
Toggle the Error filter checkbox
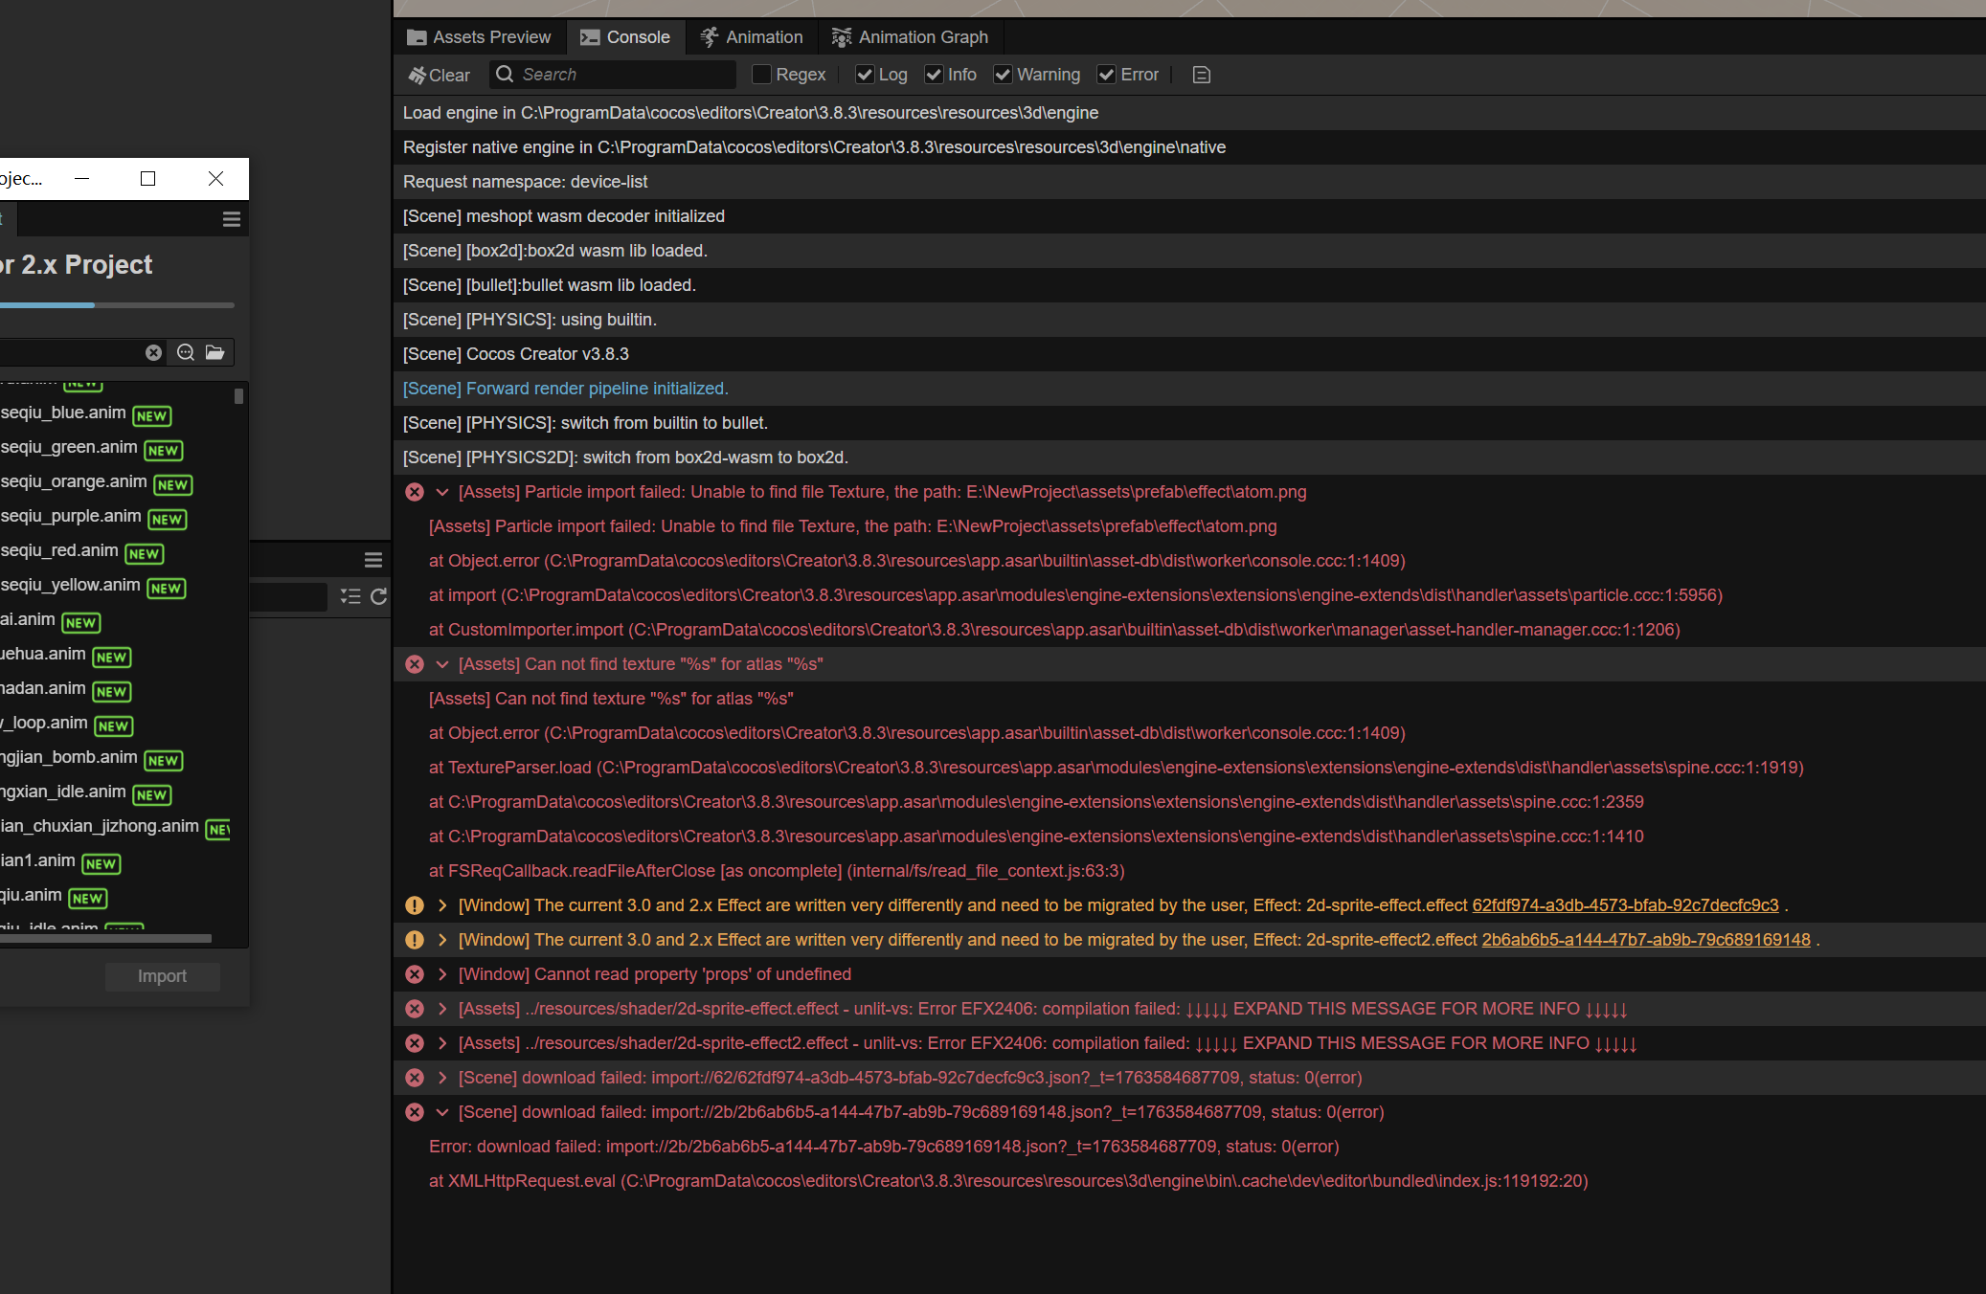coord(1106,75)
